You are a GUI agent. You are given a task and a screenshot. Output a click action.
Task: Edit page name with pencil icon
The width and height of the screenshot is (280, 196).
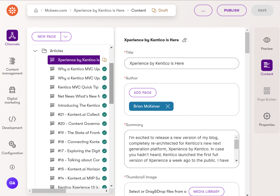click(184, 40)
